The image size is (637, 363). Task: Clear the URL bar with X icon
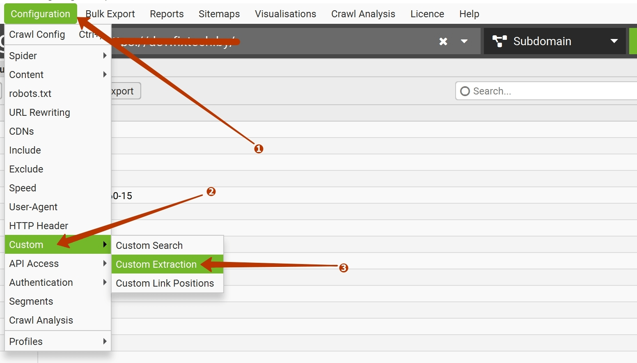pyautogui.click(x=443, y=41)
